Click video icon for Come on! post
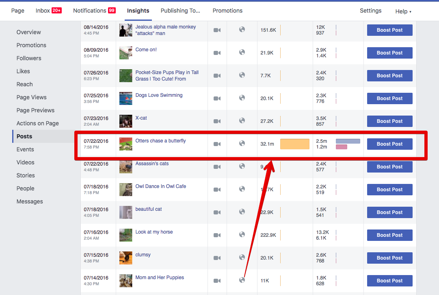The height and width of the screenshot is (295, 439). pos(217,53)
